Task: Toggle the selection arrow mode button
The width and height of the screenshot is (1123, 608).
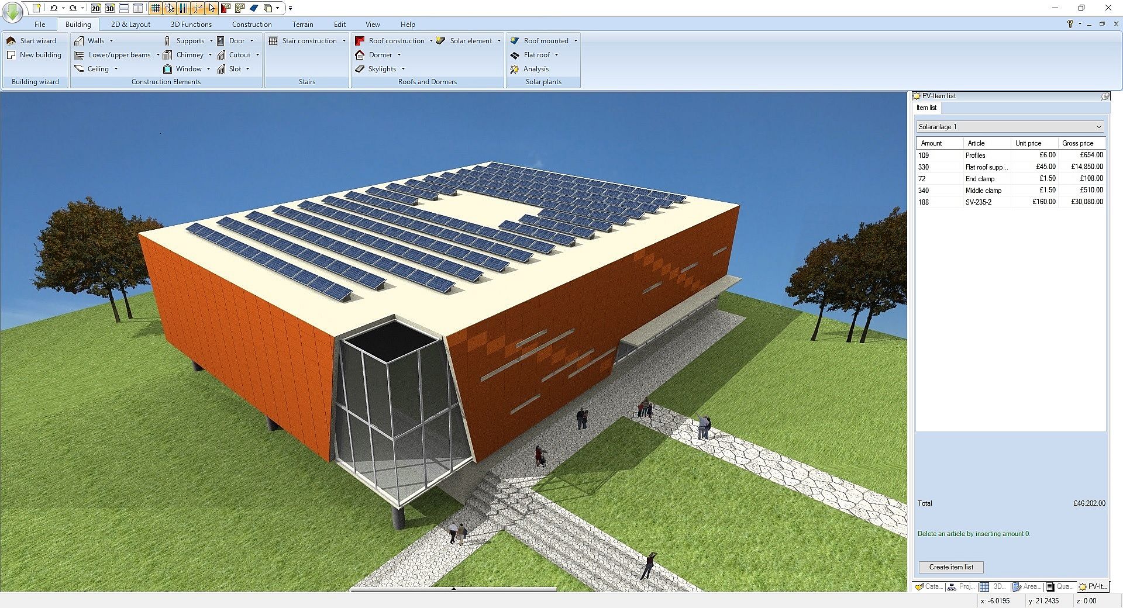Action: click(211, 8)
